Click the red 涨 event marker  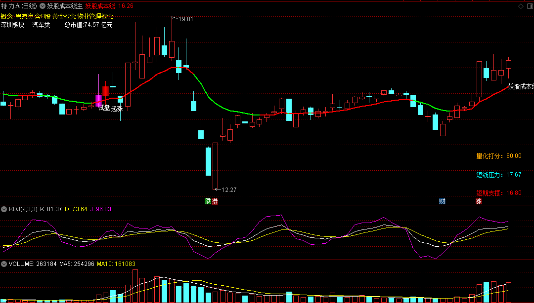pos(479,201)
